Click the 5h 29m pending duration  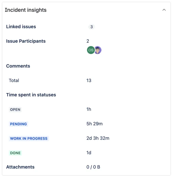point(95,124)
